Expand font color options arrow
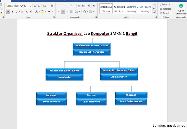The width and height of the screenshot is (187, 129). pyautogui.click(x=52, y=12)
